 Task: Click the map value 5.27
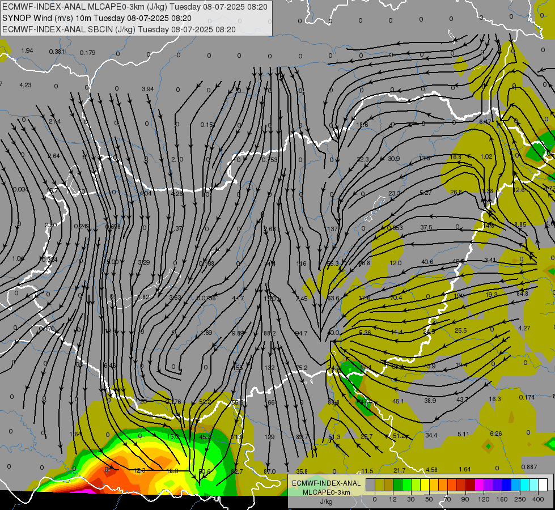pos(425,193)
